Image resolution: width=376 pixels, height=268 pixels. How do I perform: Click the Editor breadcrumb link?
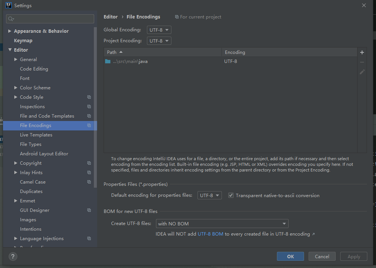click(x=110, y=17)
